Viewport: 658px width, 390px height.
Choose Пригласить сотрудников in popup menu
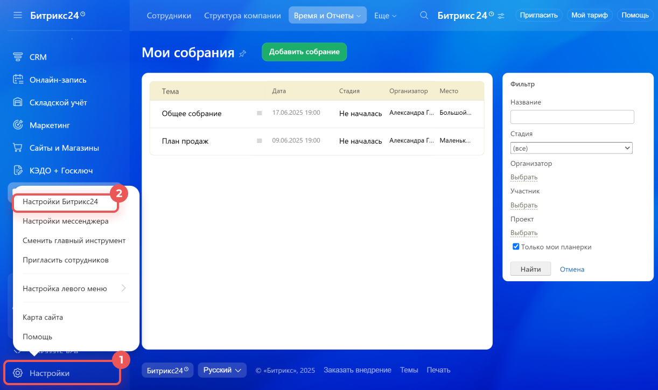coord(66,260)
